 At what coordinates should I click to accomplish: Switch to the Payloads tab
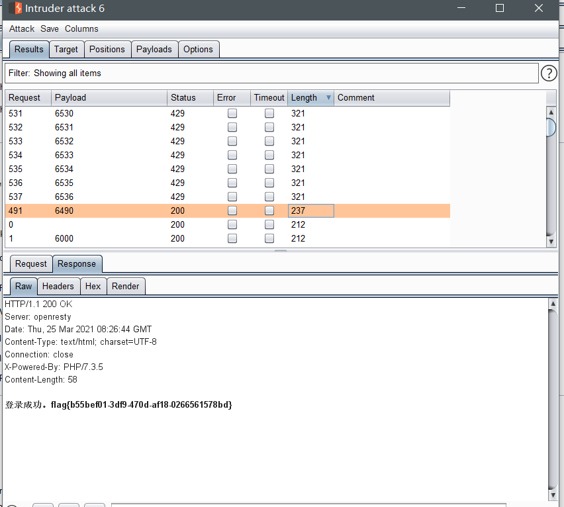(x=154, y=49)
